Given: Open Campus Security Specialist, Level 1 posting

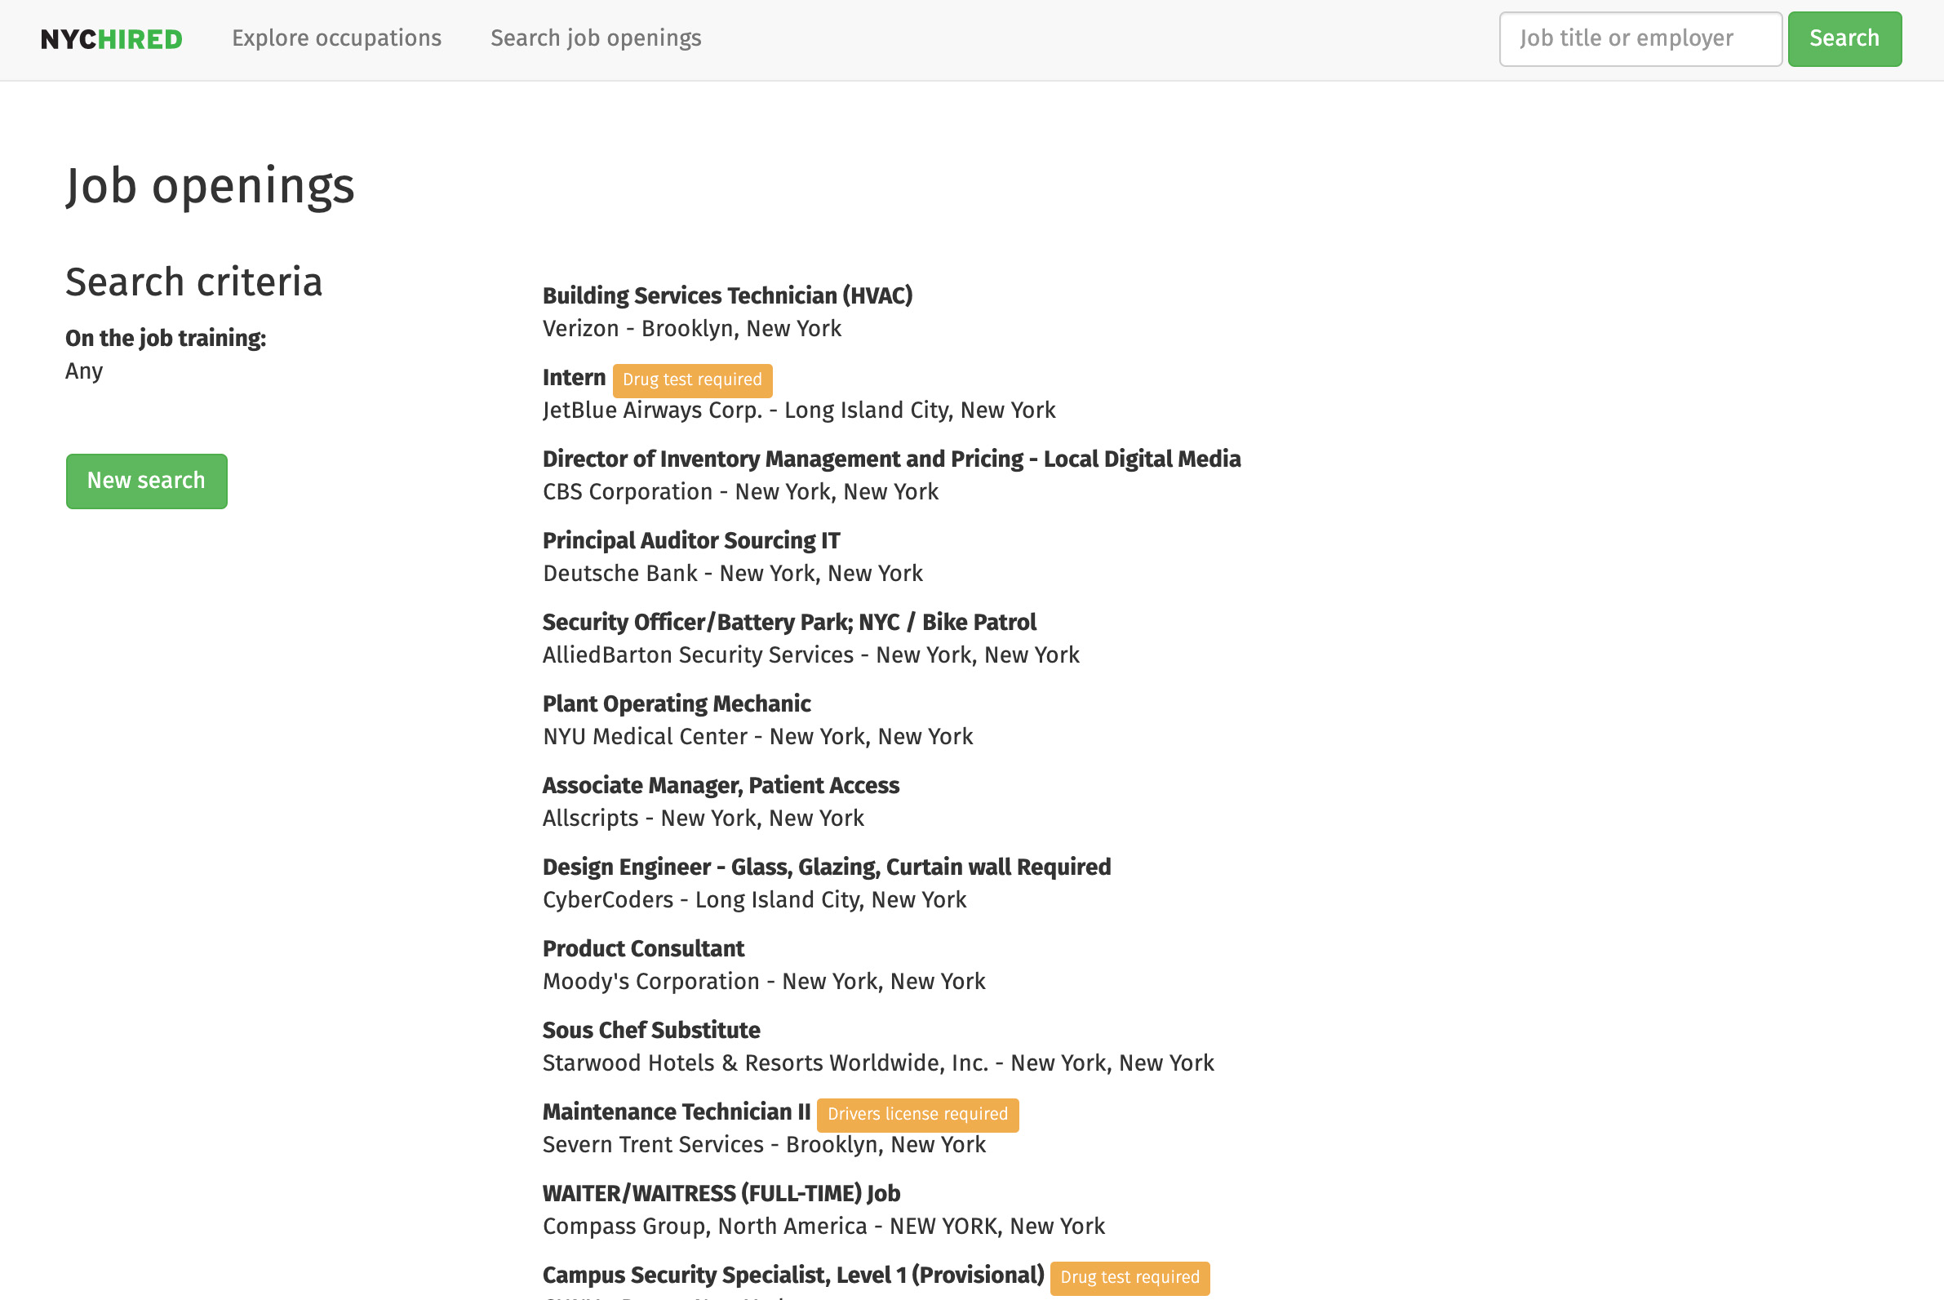Looking at the screenshot, I should (x=792, y=1276).
